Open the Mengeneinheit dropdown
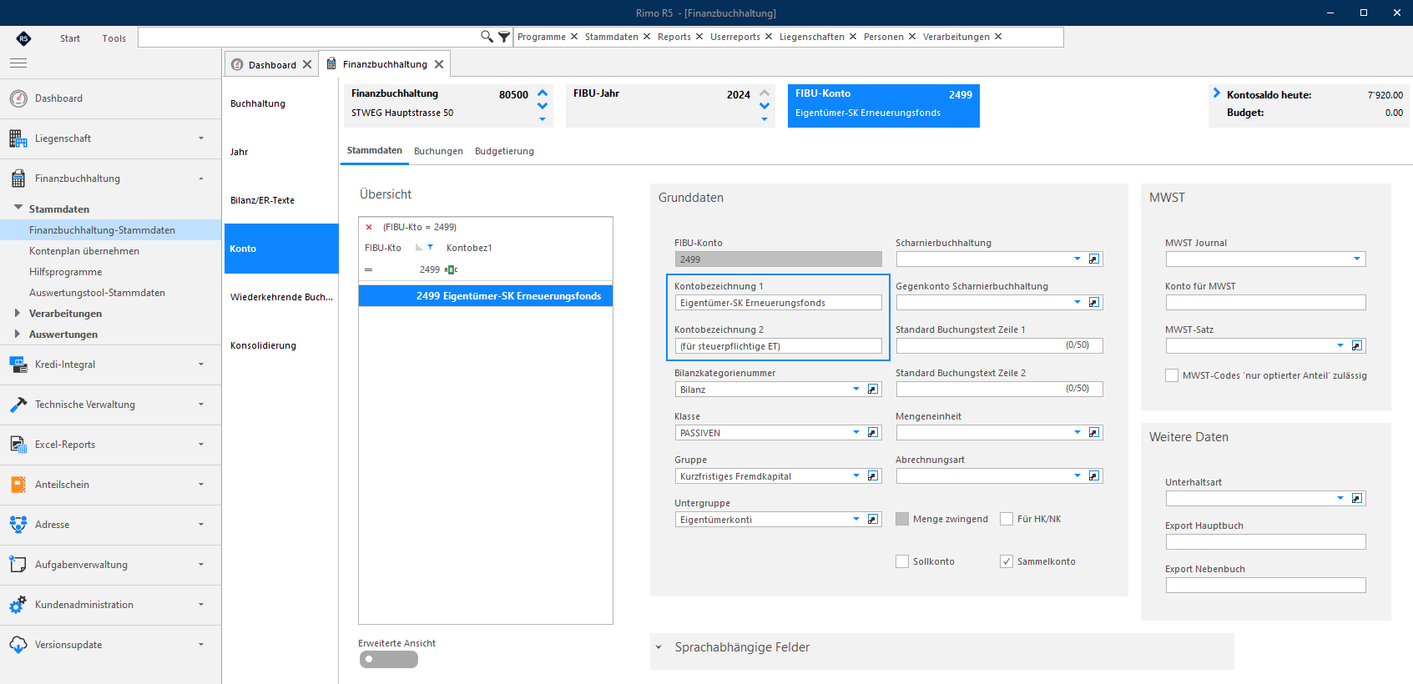Screen dimensions: 1413x684 pos(1077,433)
